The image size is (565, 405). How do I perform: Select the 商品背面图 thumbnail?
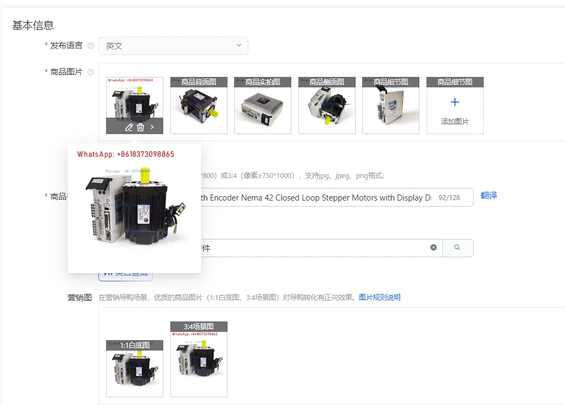(x=198, y=104)
